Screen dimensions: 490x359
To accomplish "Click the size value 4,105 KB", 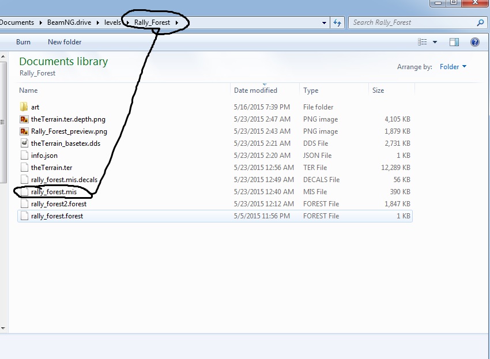I will coord(397,119).
